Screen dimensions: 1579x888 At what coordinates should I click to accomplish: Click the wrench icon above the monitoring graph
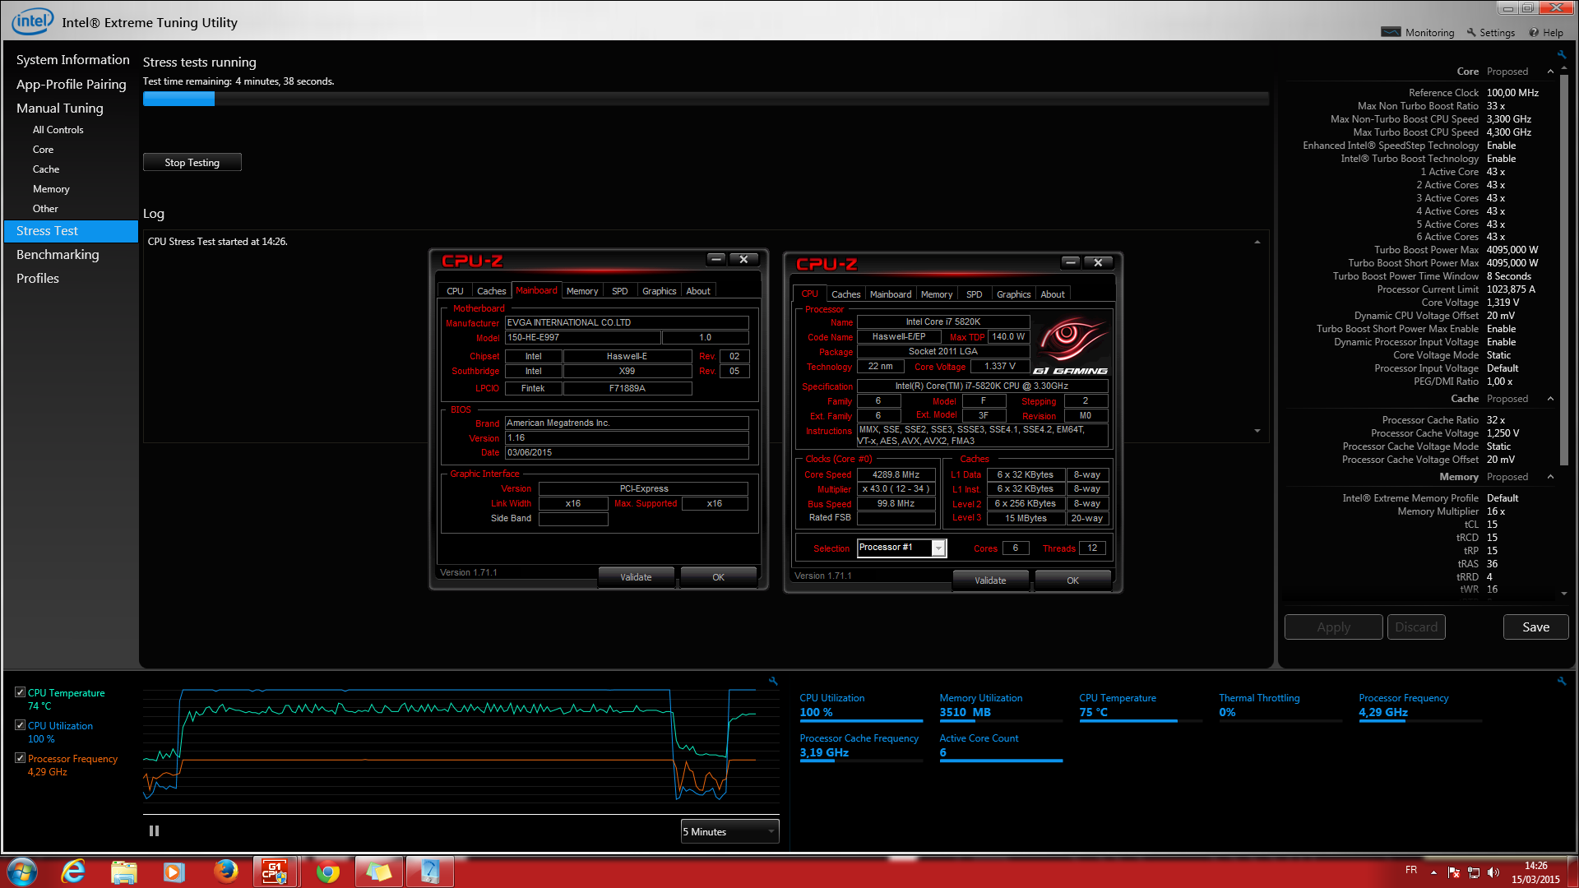(773, 681)
